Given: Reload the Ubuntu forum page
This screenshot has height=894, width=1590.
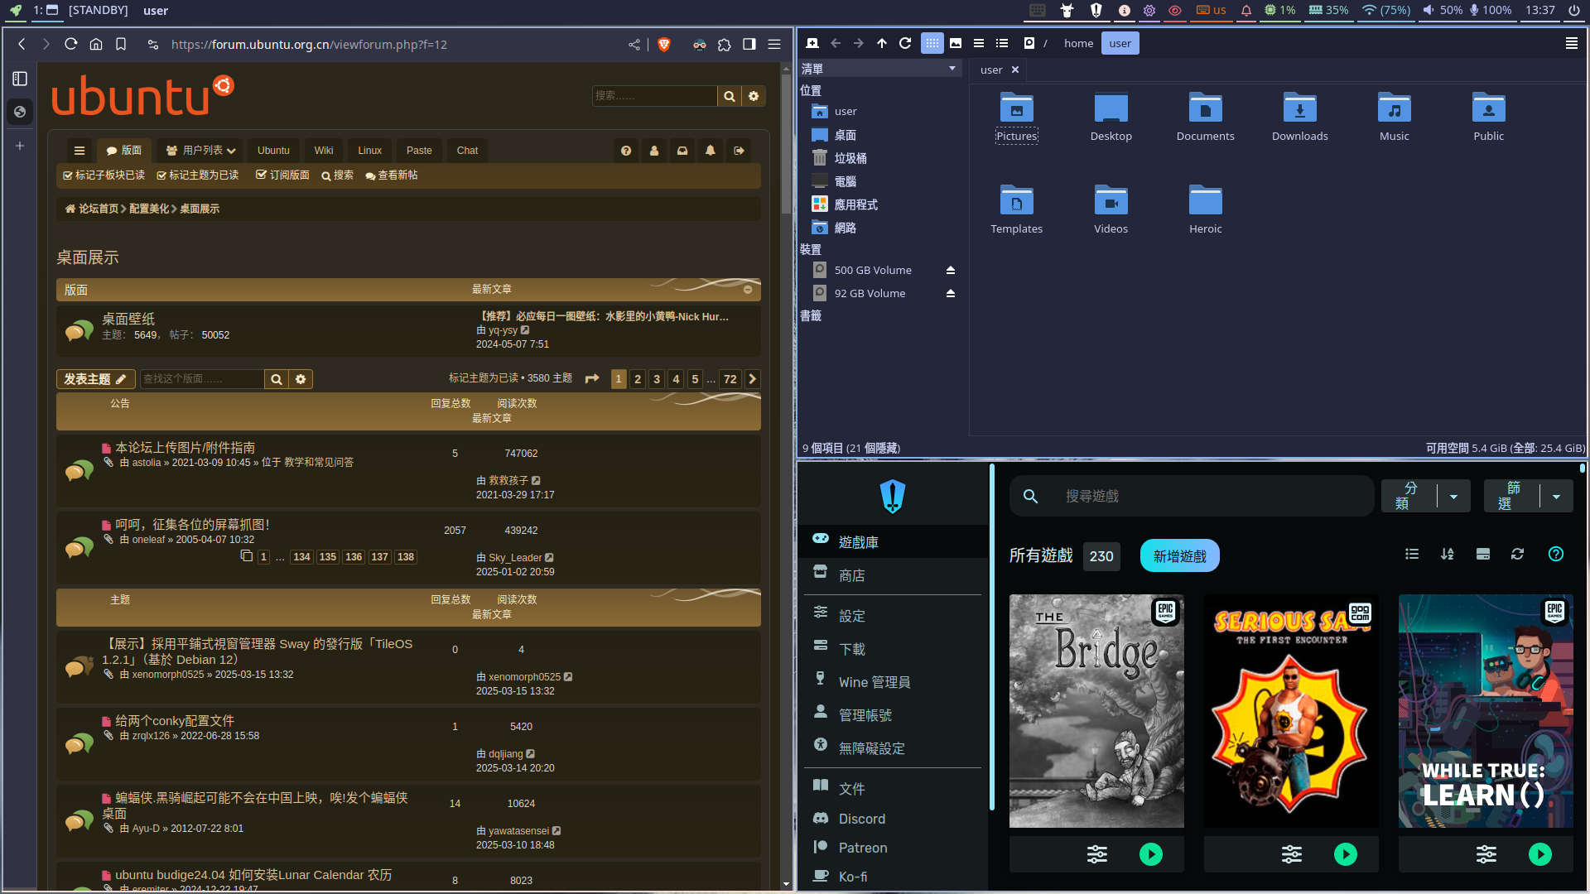Looking at the screenshot, I should (71, 44).
